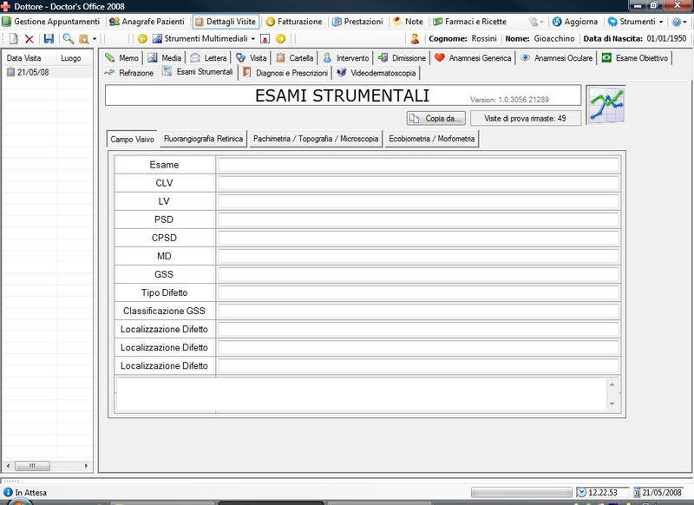
Task: Click the Cartella tab's clipboard icon
Action: [280, 58]
